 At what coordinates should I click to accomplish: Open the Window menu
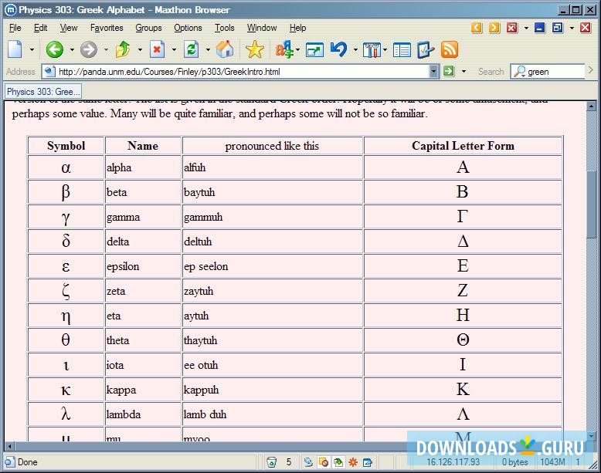[x=262, y=28]
